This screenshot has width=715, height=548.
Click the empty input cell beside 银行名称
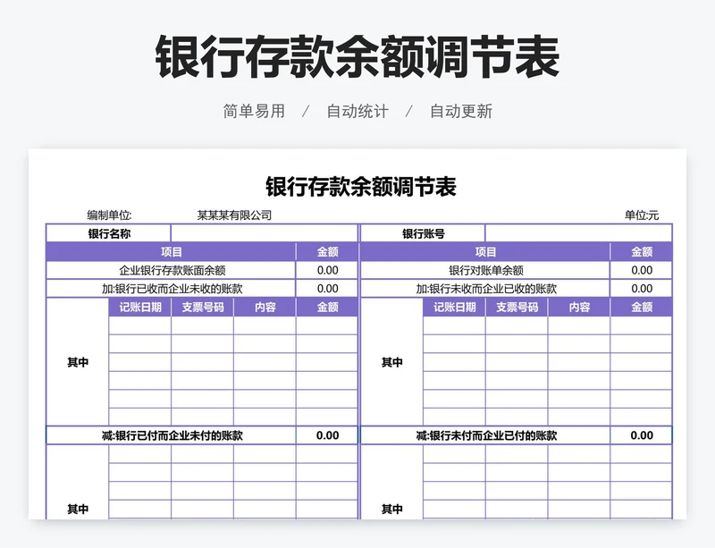265,233
